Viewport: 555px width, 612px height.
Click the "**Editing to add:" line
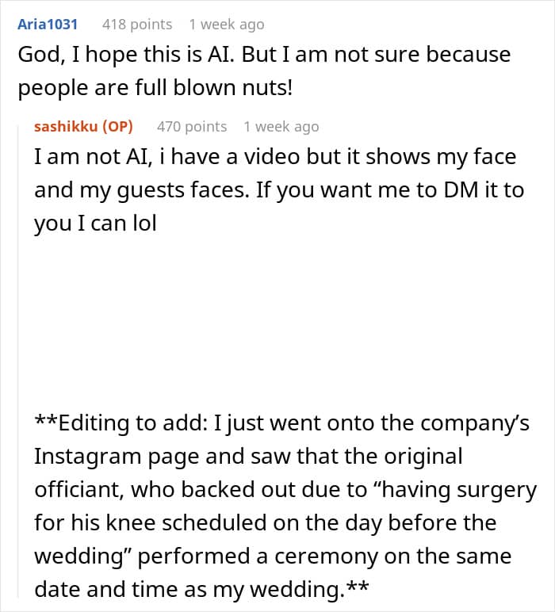[281, 423]
